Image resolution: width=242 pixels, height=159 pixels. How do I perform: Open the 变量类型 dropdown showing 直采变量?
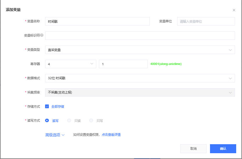coord(140,50)
